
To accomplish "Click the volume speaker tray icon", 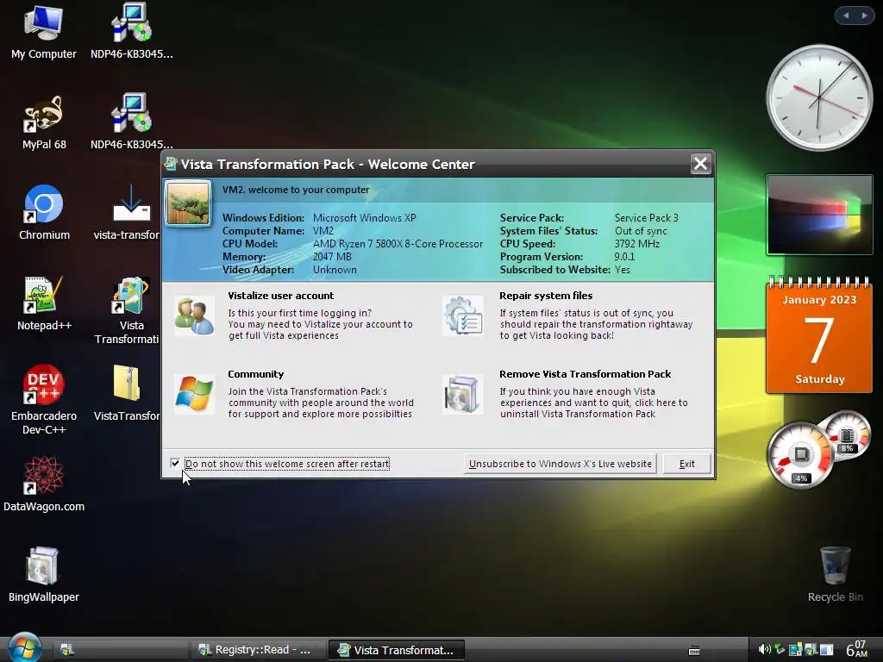I will (764, 649).
